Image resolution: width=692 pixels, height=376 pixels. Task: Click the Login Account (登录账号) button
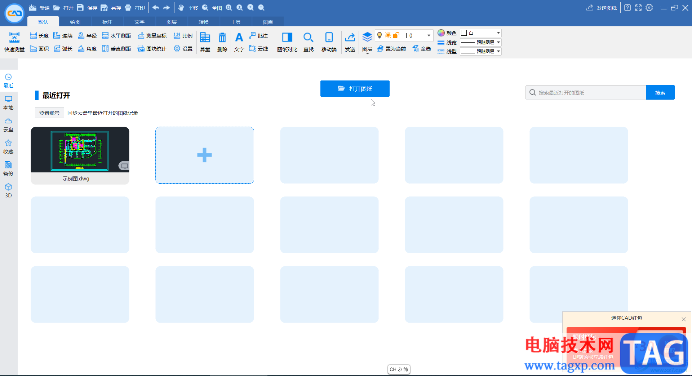49,113
